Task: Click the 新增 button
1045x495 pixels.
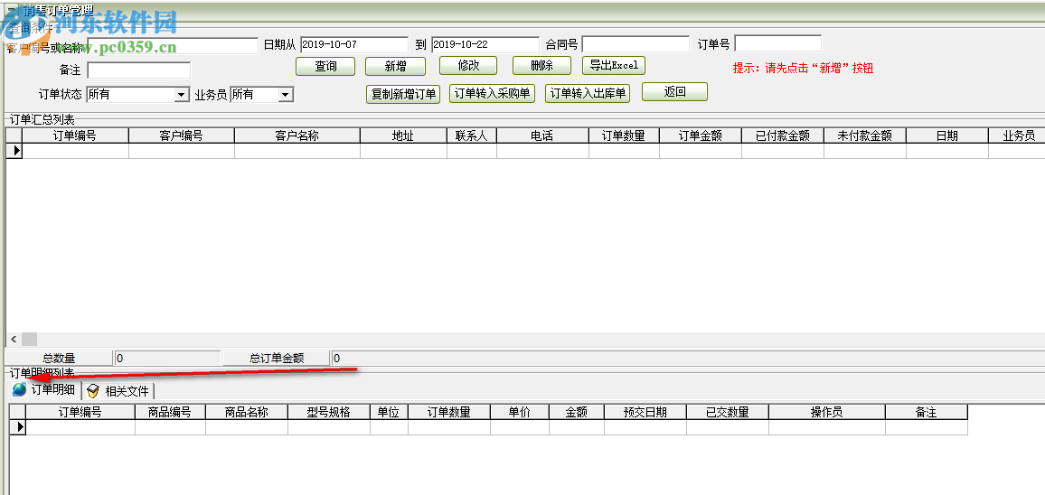Action: click(x=395, y=66)
